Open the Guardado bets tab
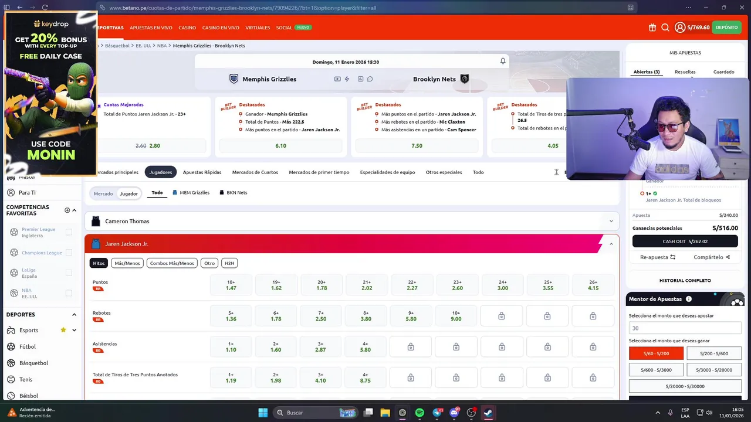The height and width of the screenshot is (422, 751). [723, 72]
